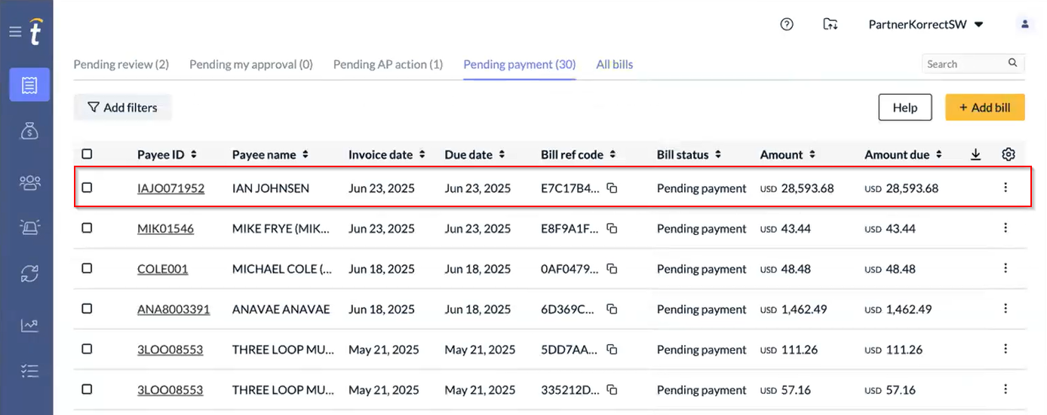Viewport: 1047px width, 415px height.
Task: Open the people group sidebar icon
Action: click(x=29, y=182)
